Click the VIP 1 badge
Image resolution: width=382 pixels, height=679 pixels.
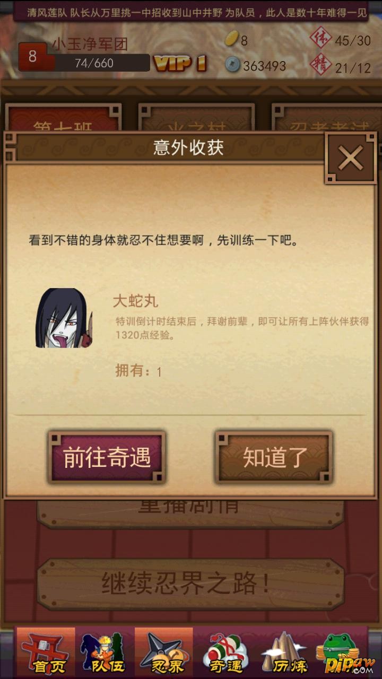click(180, 64)
